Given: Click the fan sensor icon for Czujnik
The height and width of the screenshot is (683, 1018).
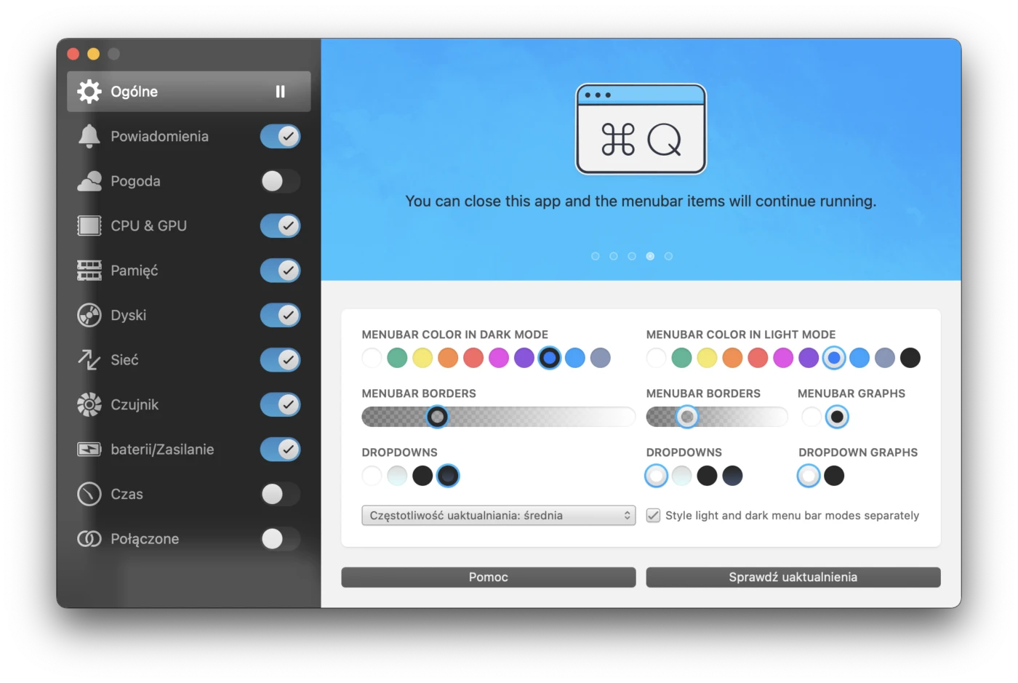Looking at the screenshot, I should tap(89, 404).
